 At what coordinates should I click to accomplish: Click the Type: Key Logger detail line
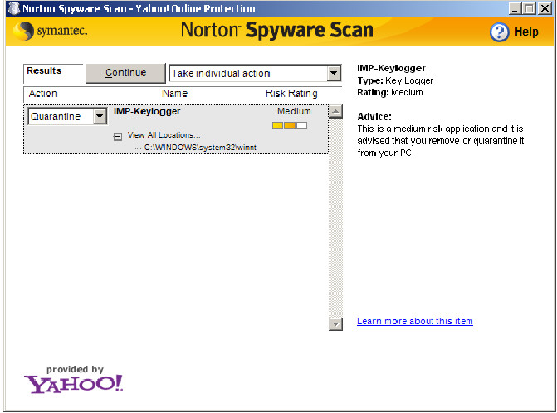coord(395,81)
